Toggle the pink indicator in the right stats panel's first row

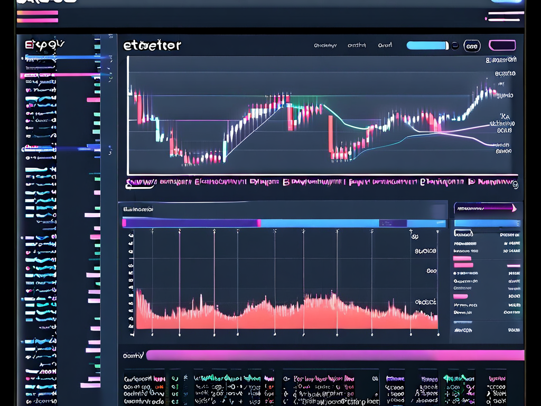point(463,259)
